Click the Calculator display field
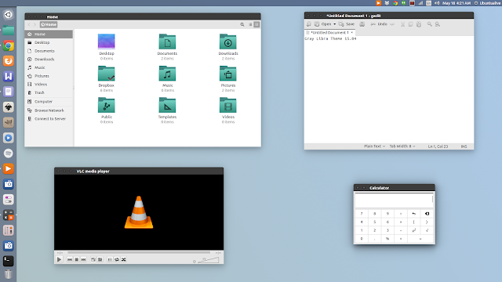Screen dimensions: 502x282 click(394, 201)
